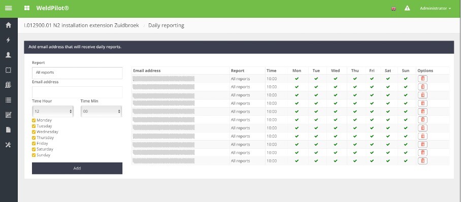Click the first row's 10:00 time cell
461x202 pixels.
pyautogui.click(x=272, y=79)
